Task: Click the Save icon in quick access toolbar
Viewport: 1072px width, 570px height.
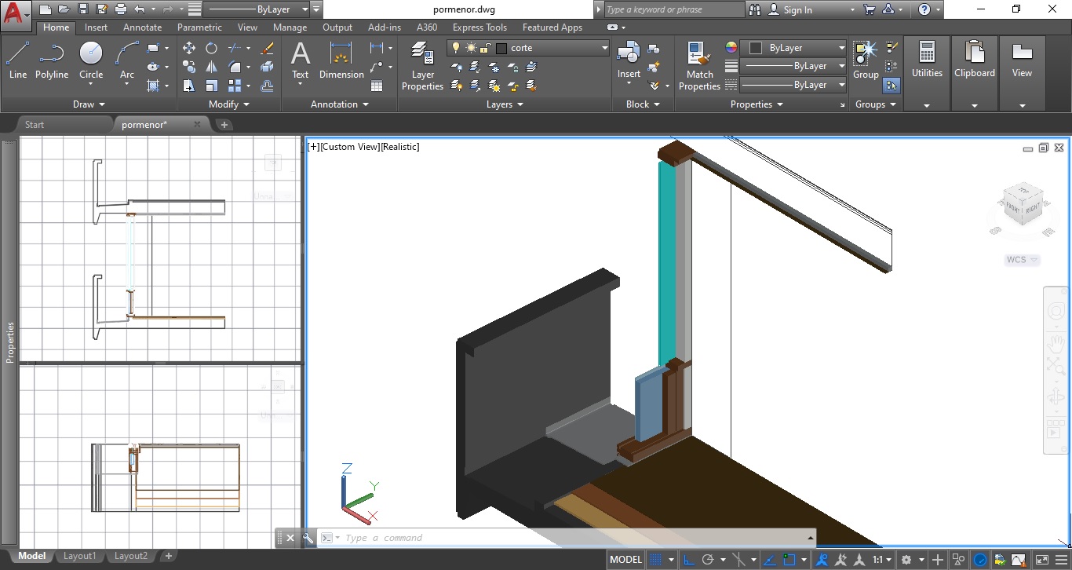Action: coord(82,9)
